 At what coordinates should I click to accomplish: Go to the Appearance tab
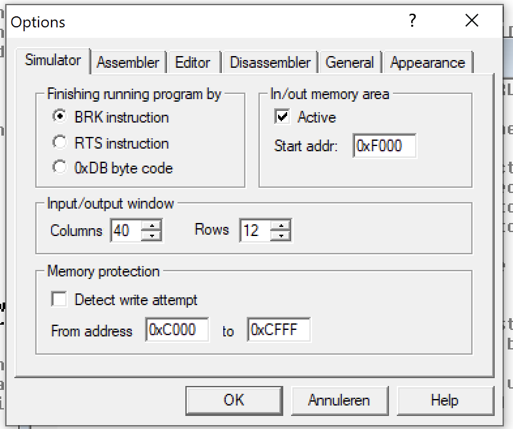tap(427, 63)
